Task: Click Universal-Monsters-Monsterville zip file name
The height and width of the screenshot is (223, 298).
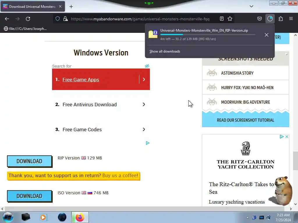Action: click(204, 30)
